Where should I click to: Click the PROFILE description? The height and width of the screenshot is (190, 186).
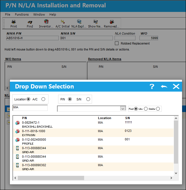pyautogui.click(x=28, y=143)
